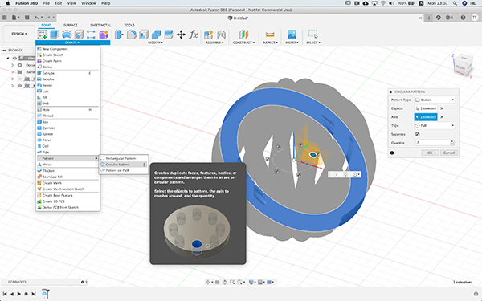This screenshot has width=482, height=301.
Task: Click the Combine modify toolbar icon
Action: (x=156, y=34)
